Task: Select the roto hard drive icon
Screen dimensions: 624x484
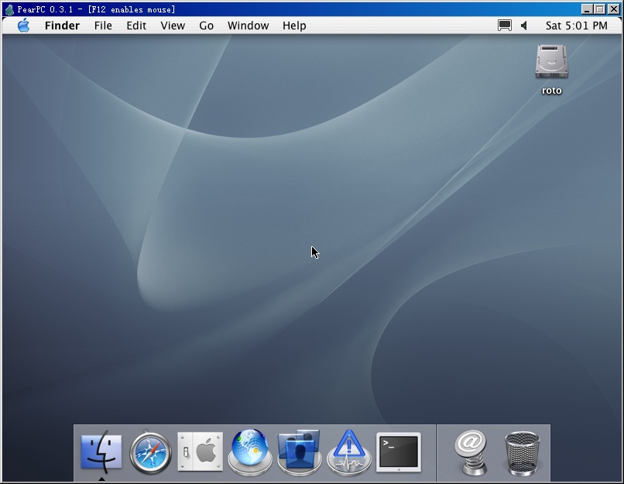Action: pyautogui.click(x=551, y=62)
